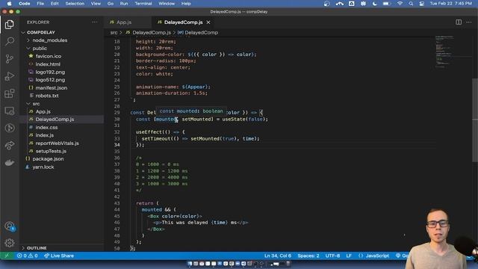Open the Docker view icon
Viewport: 478px width, 269px height.
[10, 163]
